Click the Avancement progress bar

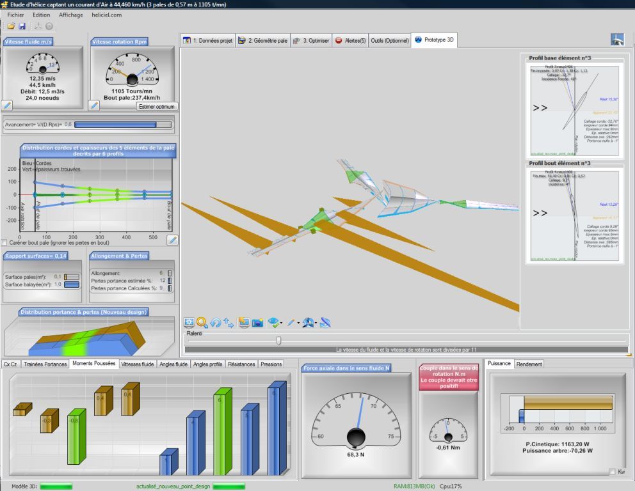(123, 125)
